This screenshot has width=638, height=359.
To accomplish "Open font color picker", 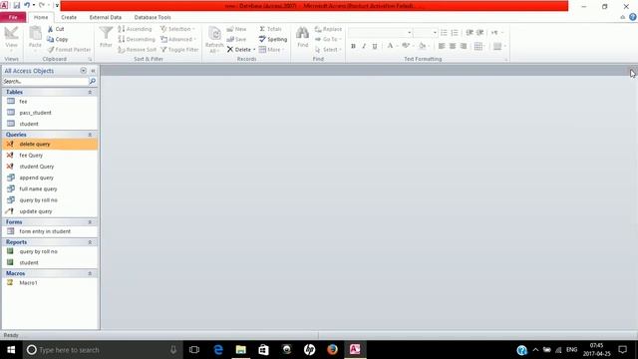I will click(390, 46).
